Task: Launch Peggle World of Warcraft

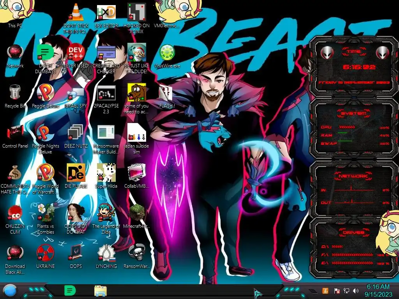Action: coord(45,179)
